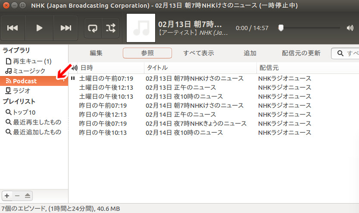Add a new playlist with plus button
Screen dimensions: 359x213
coord(7,196)
